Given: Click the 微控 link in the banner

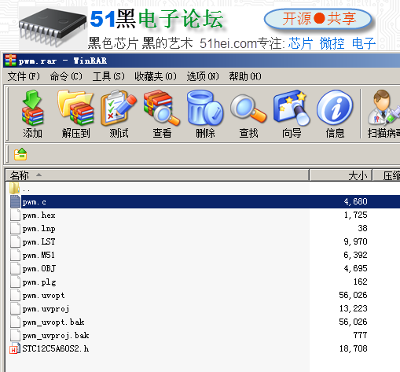Looking at the screenshot, I should coord(332,43).
